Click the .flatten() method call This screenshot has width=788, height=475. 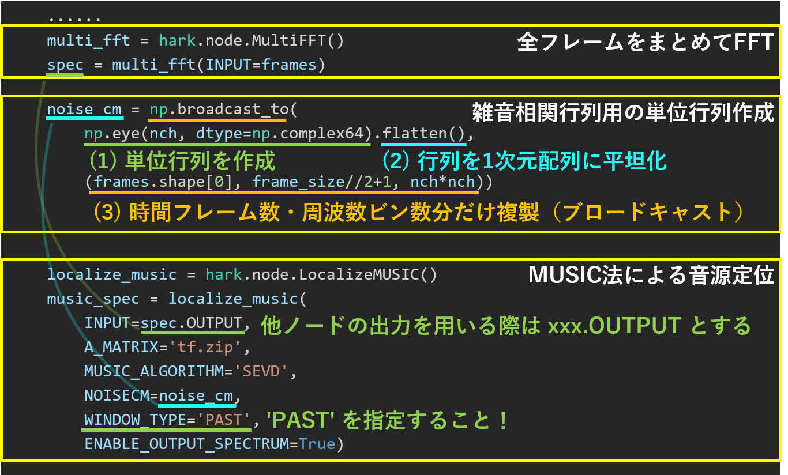coord(424,134)
